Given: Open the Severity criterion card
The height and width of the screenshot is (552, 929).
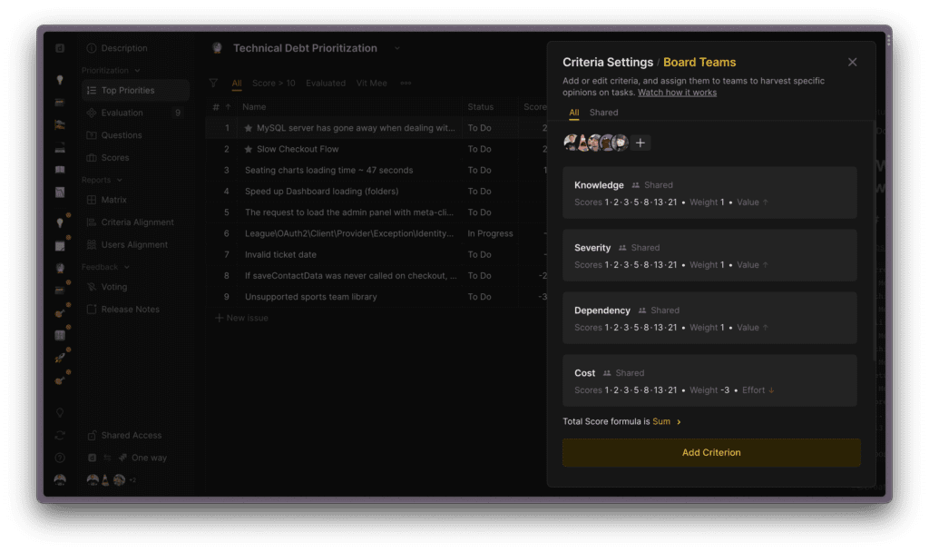Looking at the screenshot, I should pos(709,255).
